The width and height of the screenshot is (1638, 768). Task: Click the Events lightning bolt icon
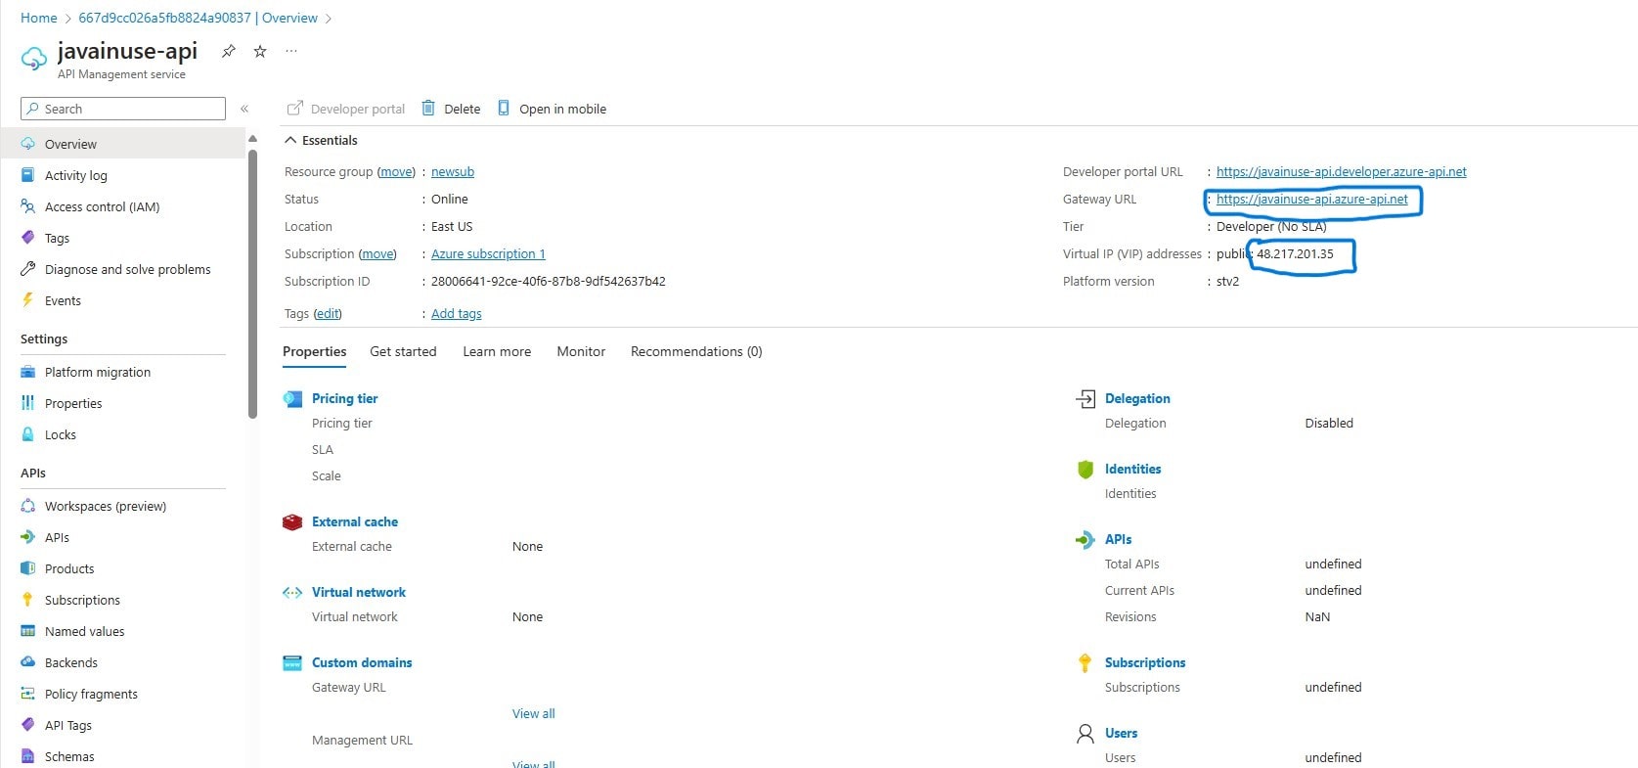(x=28, y=300)
